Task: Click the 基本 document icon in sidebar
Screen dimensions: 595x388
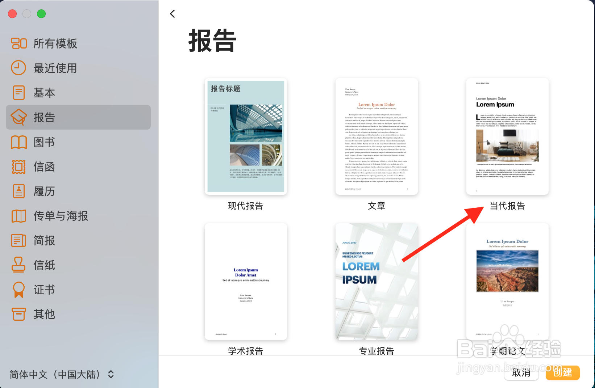Action: click(x=18, y=93)
